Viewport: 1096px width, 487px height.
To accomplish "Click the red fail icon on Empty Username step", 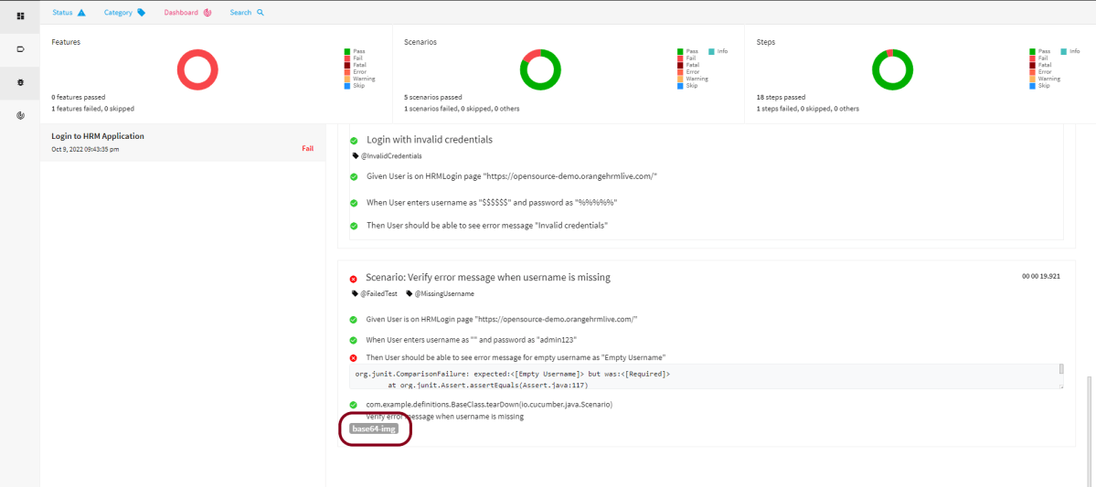I will point(353,357).
